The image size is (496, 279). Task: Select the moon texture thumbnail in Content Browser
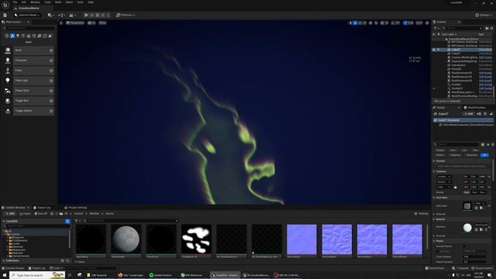coord(126,239)
